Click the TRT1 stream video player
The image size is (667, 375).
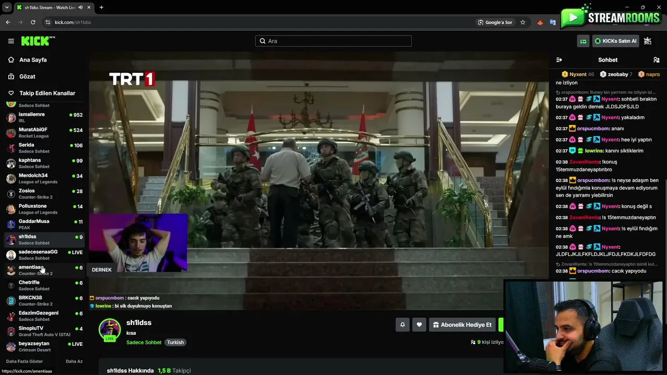click(319, 180)
